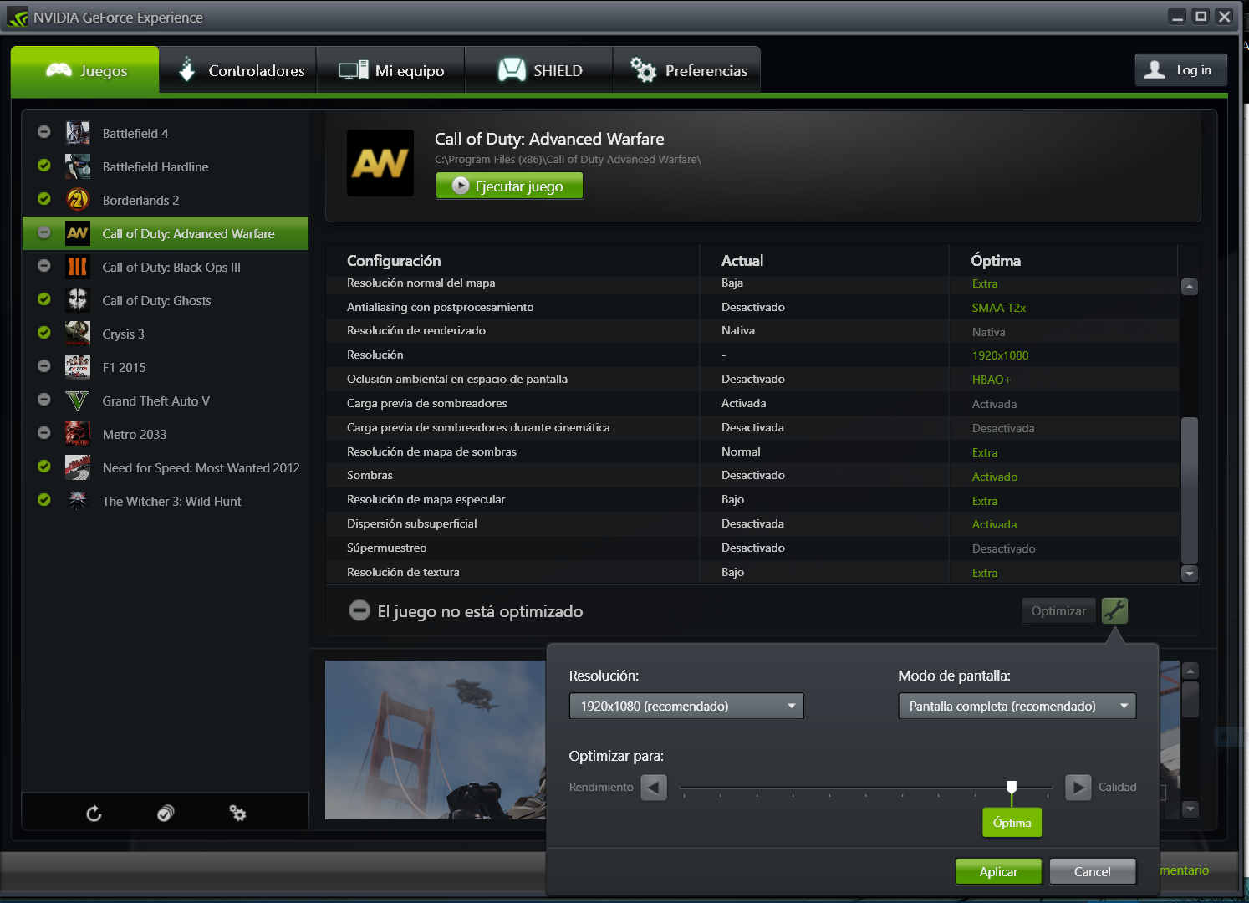Open The Witcher 3: Wild Hunt icon
This screenshot has height=903, width=1249.
click(x=78, y=502)
